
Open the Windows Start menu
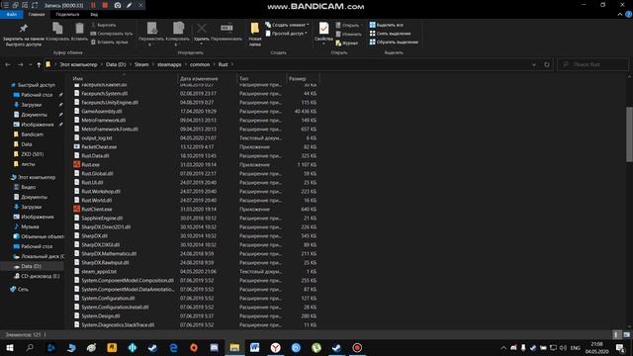pos(9,347)
